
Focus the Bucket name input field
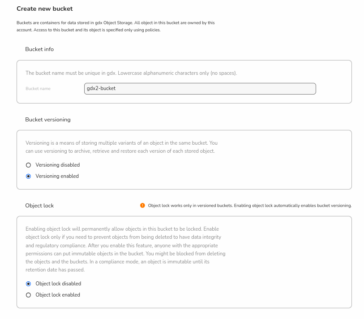pyautogui.click(x=200, y=89)
